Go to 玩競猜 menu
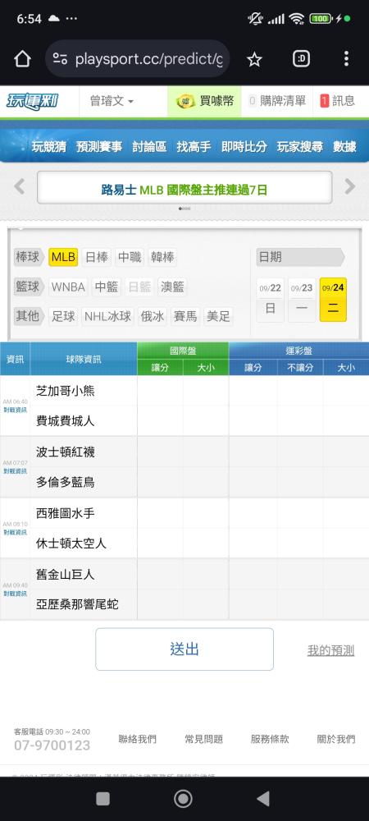 click(x=48, y=147)
